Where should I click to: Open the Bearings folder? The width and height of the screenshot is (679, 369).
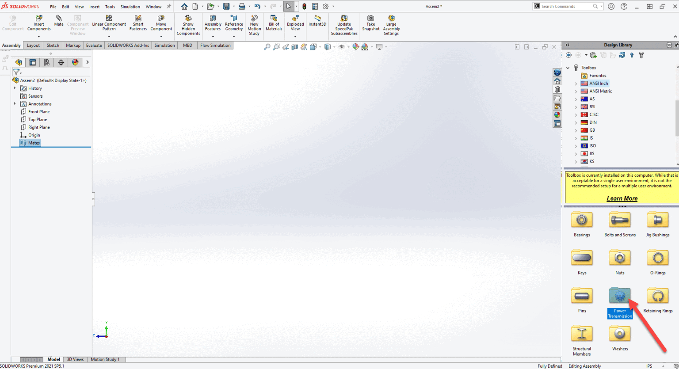pos(582,224)
